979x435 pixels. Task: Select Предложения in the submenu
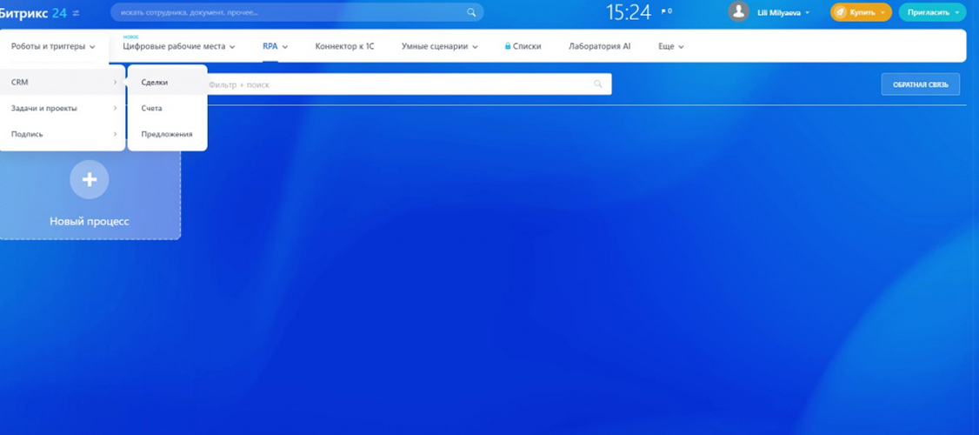tap(167, 135)
